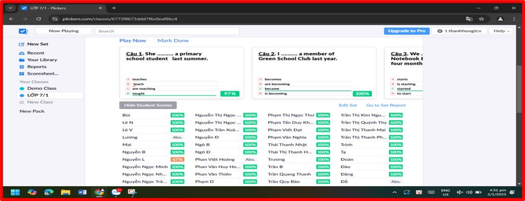
Task: Click the Edit Set link
Action: click(348, 105)
